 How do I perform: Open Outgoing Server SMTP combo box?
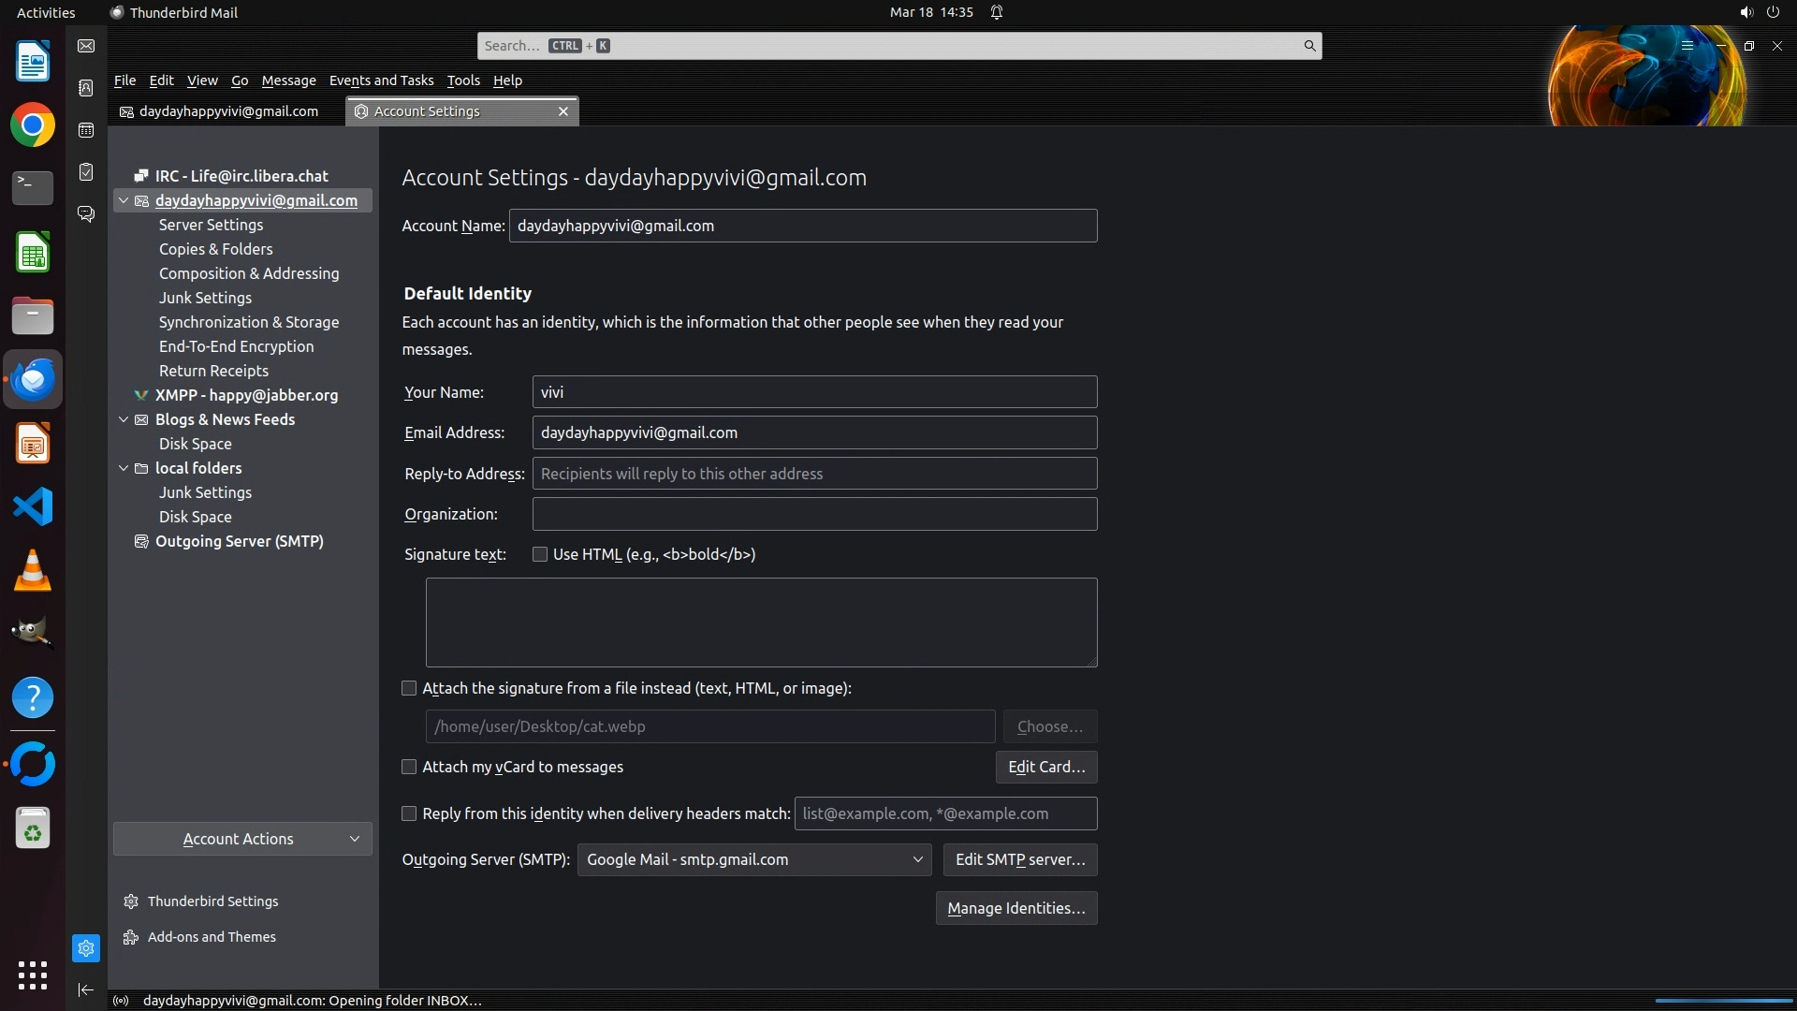(x=753, y=859)
